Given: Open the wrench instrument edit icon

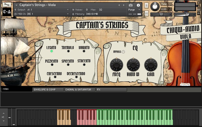Looking at the screenshot, I should pyautogui.click(x=7, y=5).
